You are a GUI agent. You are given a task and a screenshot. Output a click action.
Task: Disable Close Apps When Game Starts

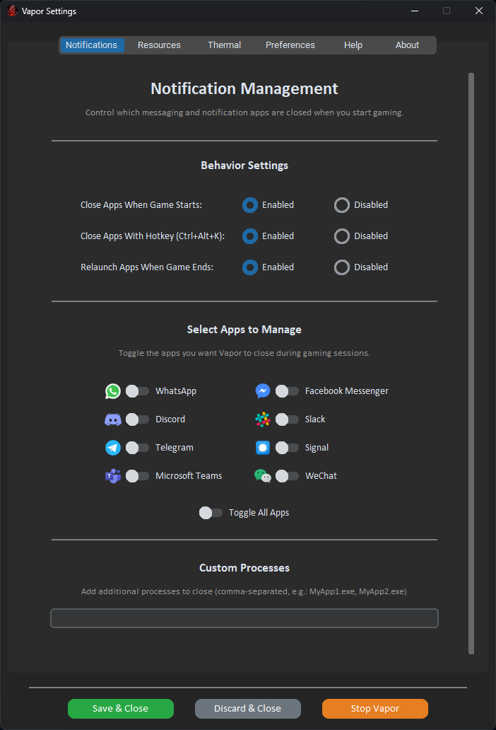[341, 204]
